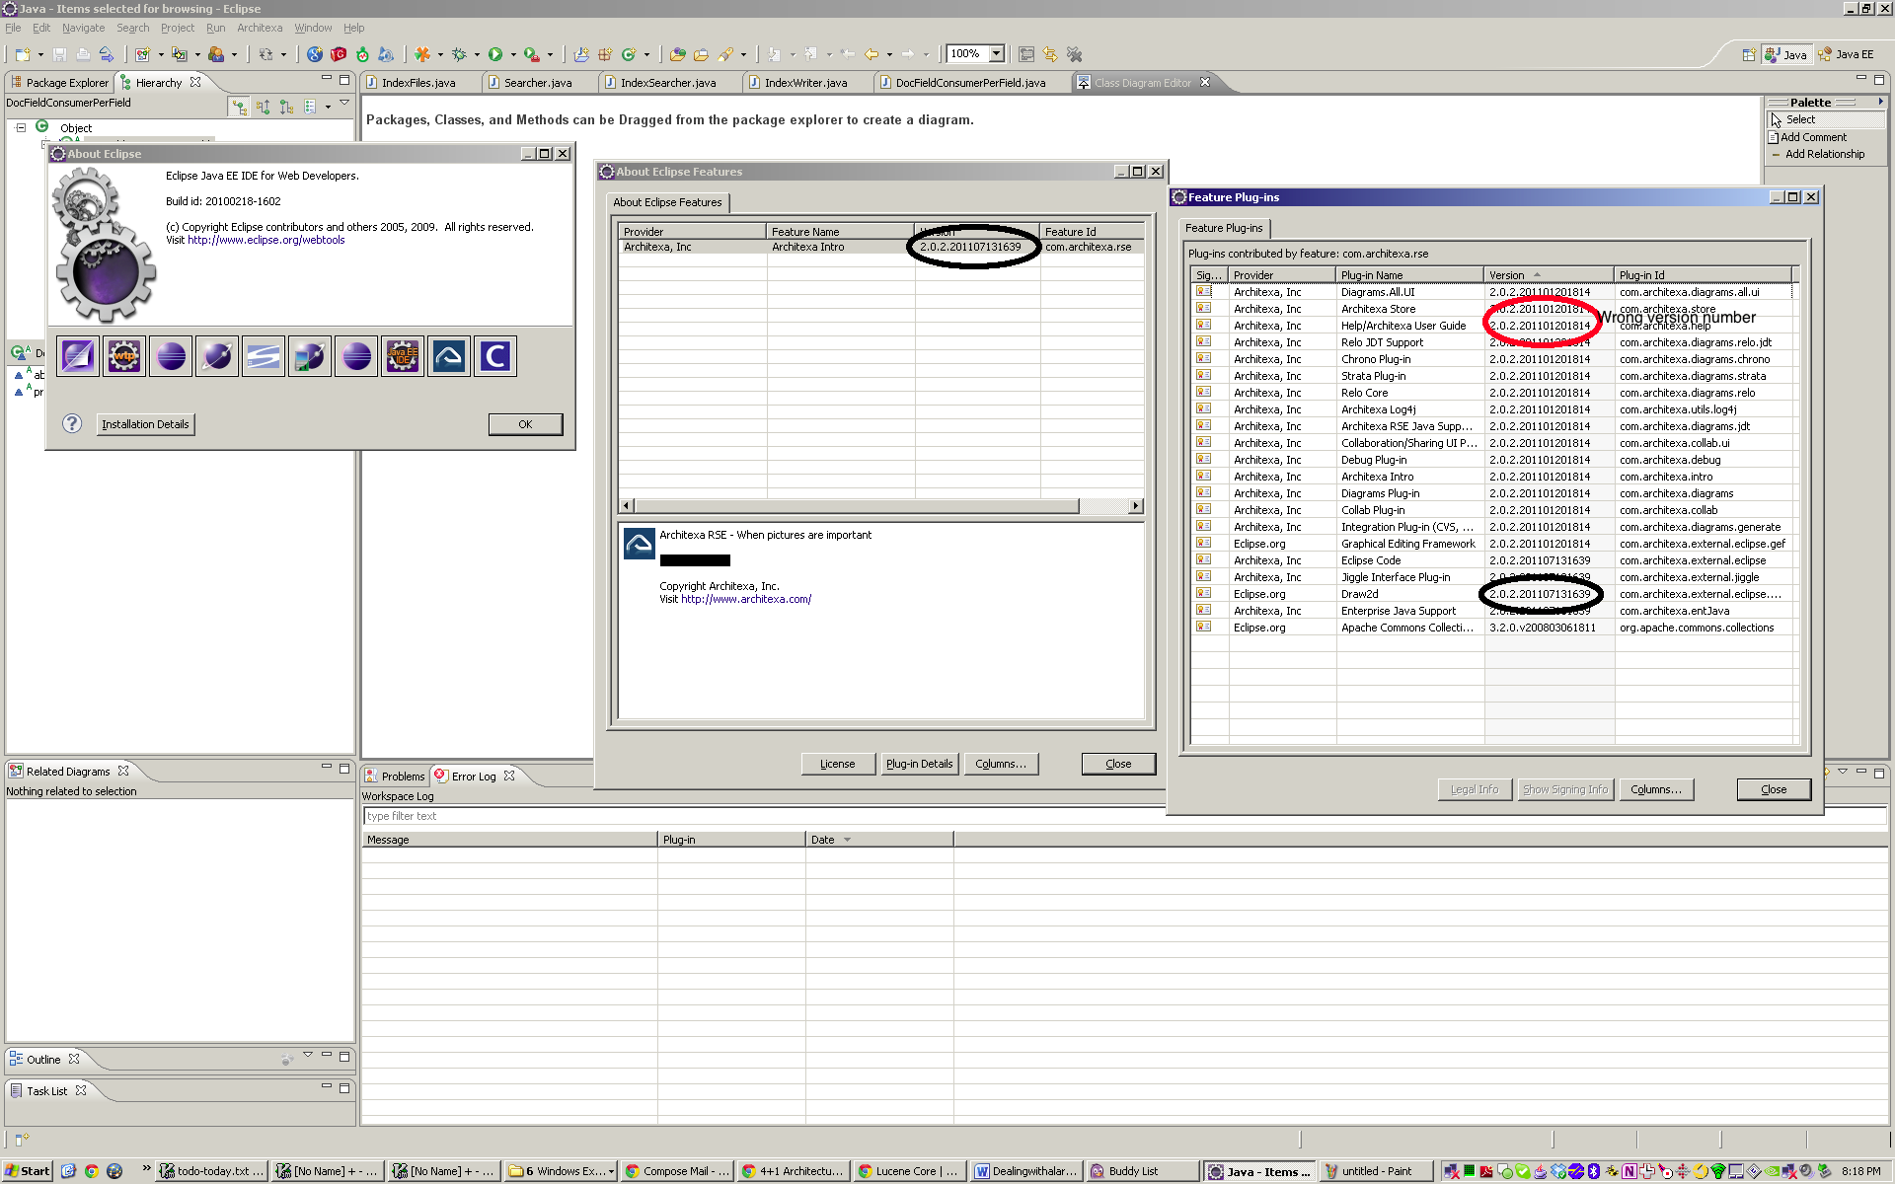Switch to the Problems tab
This screenshot has height=1184, width=1895.
pos(395,777)
